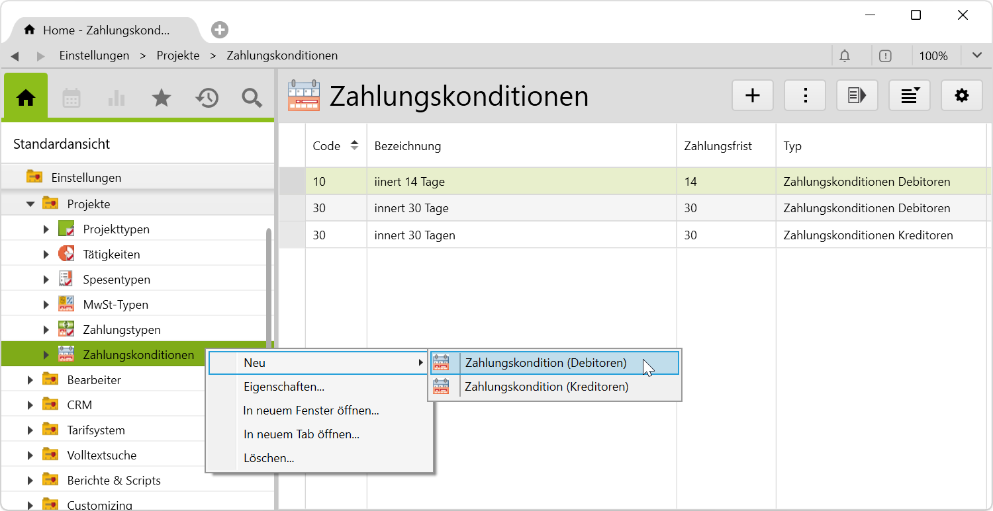This screenshot has height=511, width=993.
Task: Open the gear settings button
Action: (x=961, y=96)
